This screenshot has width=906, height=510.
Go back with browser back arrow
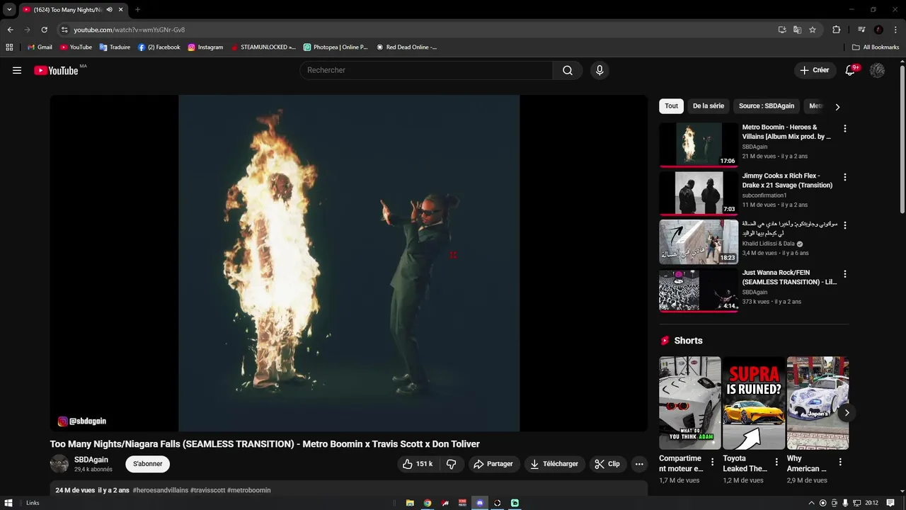click(x=10, y=30)
